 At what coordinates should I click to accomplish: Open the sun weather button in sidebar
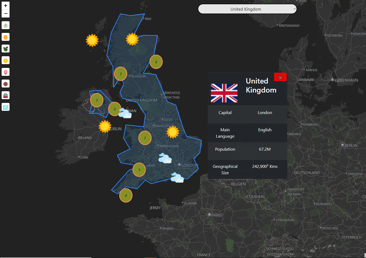6,60
